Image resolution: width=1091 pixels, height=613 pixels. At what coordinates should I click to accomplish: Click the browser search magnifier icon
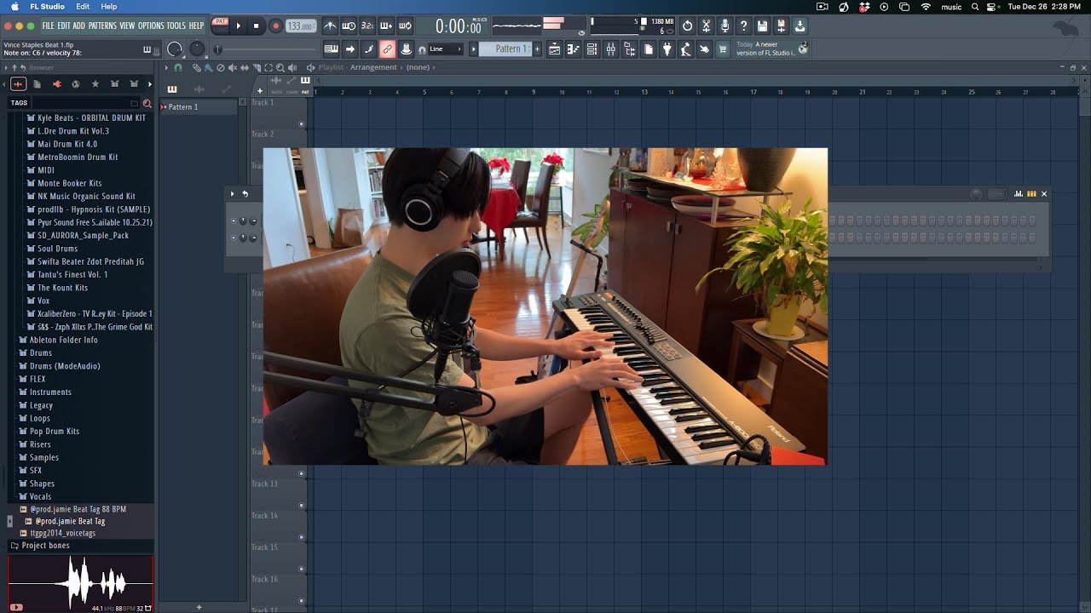point(147,103)
